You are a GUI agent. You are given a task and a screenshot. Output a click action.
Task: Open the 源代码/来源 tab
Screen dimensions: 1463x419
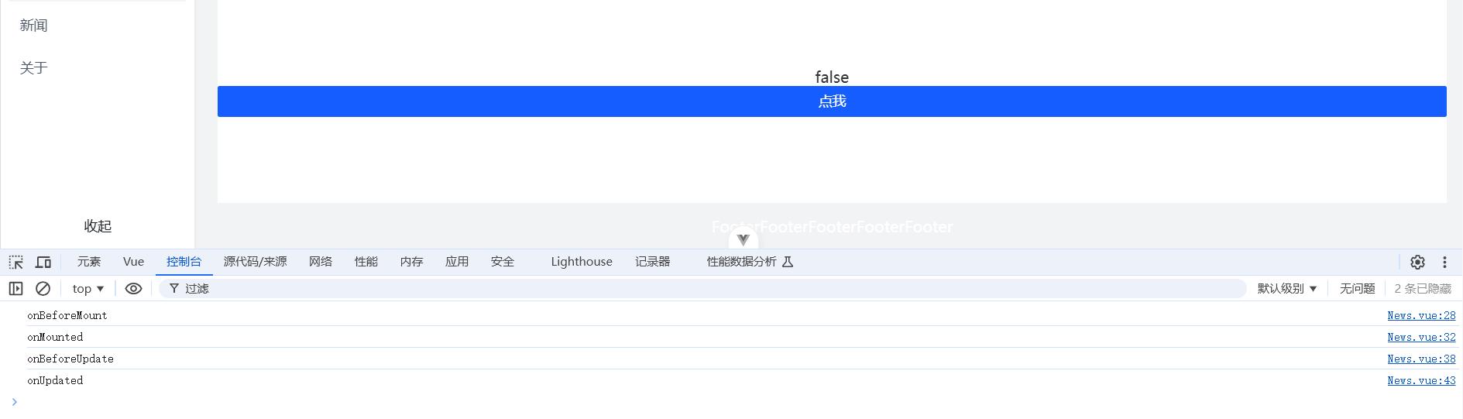256,262
